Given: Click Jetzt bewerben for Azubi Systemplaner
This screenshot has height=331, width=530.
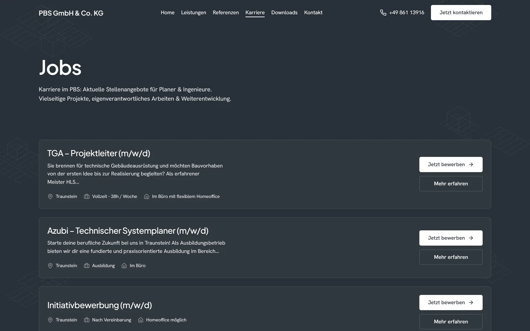Looking at the screenshot, I should coord(451,238).
